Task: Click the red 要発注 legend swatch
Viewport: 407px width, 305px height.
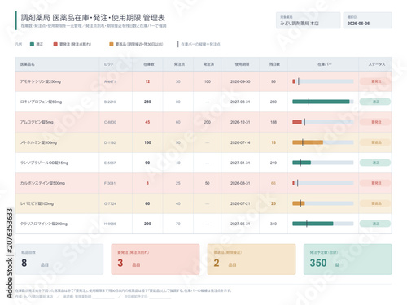Action: pyautogui.click(x=55, y=44)
